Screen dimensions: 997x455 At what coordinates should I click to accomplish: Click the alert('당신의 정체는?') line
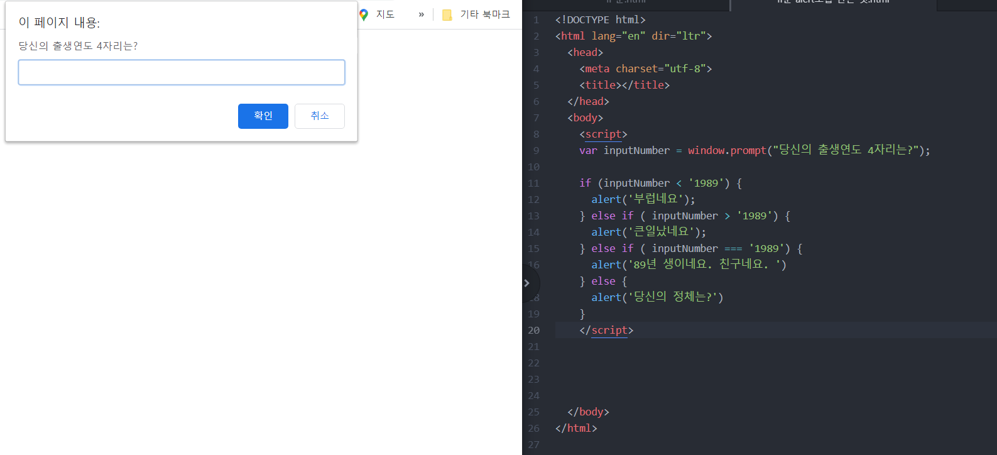[x=657, y=297]
